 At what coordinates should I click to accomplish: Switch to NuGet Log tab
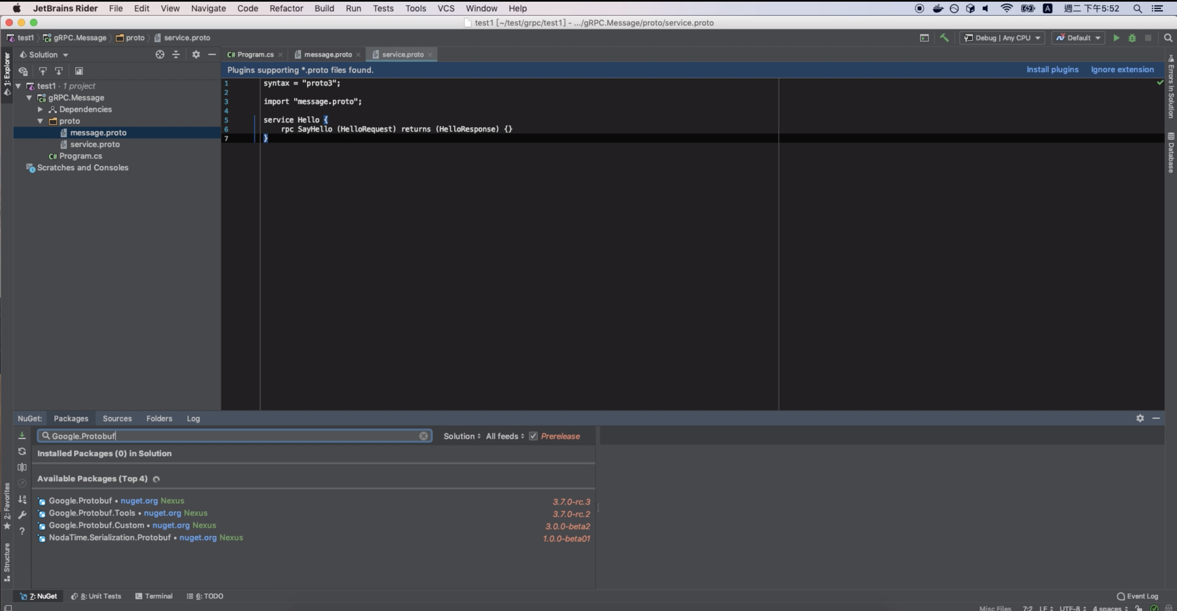click(x=193, y=418)
